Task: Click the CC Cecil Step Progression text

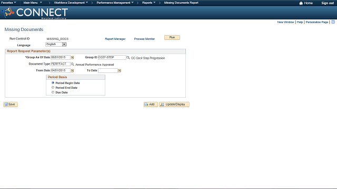Action: [148, 58]
